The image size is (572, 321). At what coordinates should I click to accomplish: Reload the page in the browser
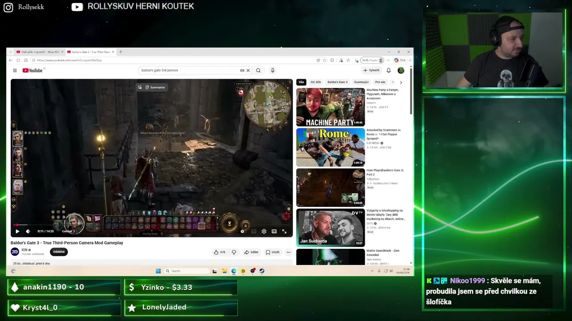point(18,60)
